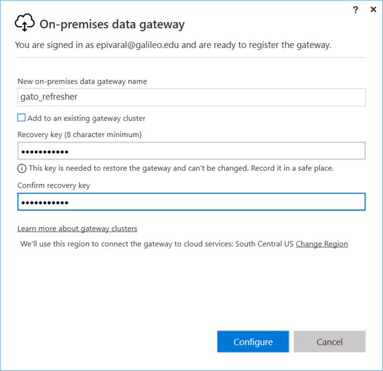The width and height of the screenshot is (383, 371).
Task: Click the South Central US region text
Action: click(264, 244)
